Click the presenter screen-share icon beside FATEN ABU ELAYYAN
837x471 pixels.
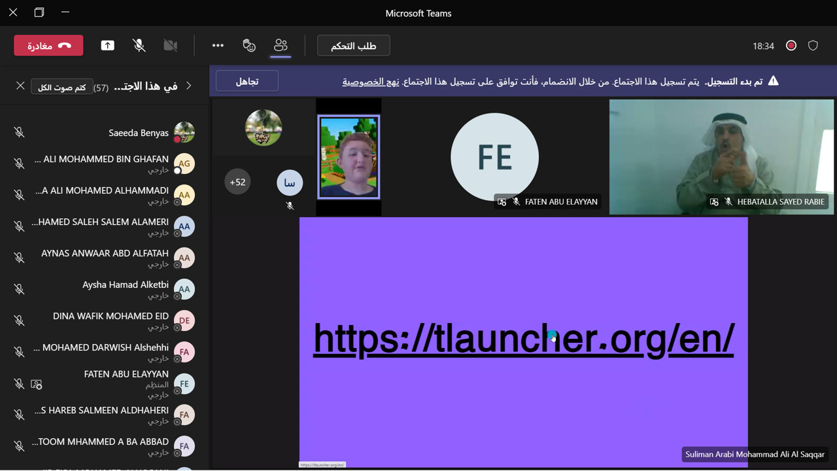[x=37, y=385]
